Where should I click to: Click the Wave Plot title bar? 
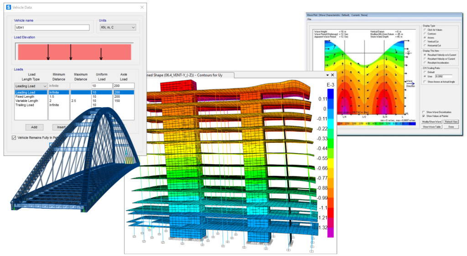[384, 15]
